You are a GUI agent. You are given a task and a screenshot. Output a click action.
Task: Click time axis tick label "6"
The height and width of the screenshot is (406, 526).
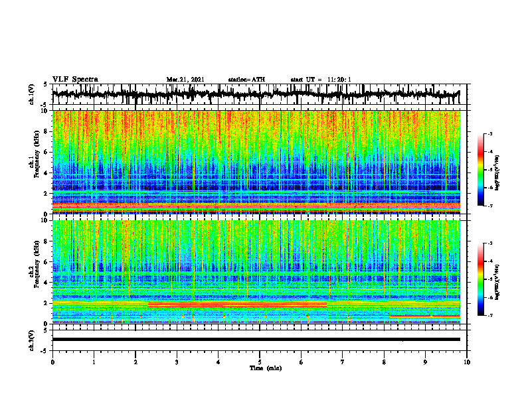click(x=302, y=362)
